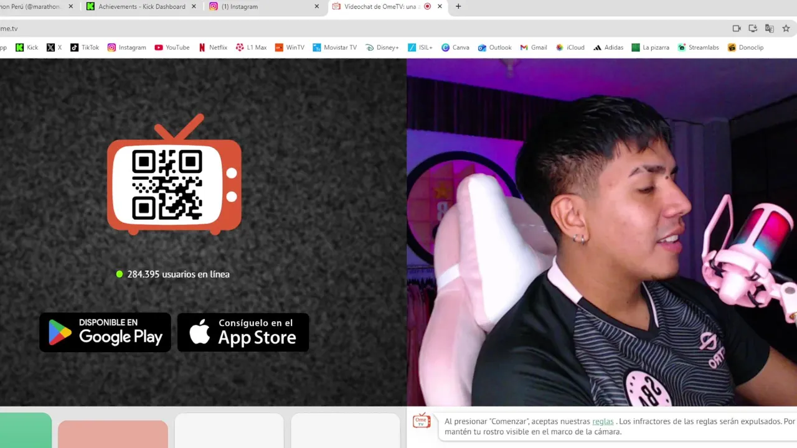
Task: Open the L1 Max bookmark
Action: [252, 47]
